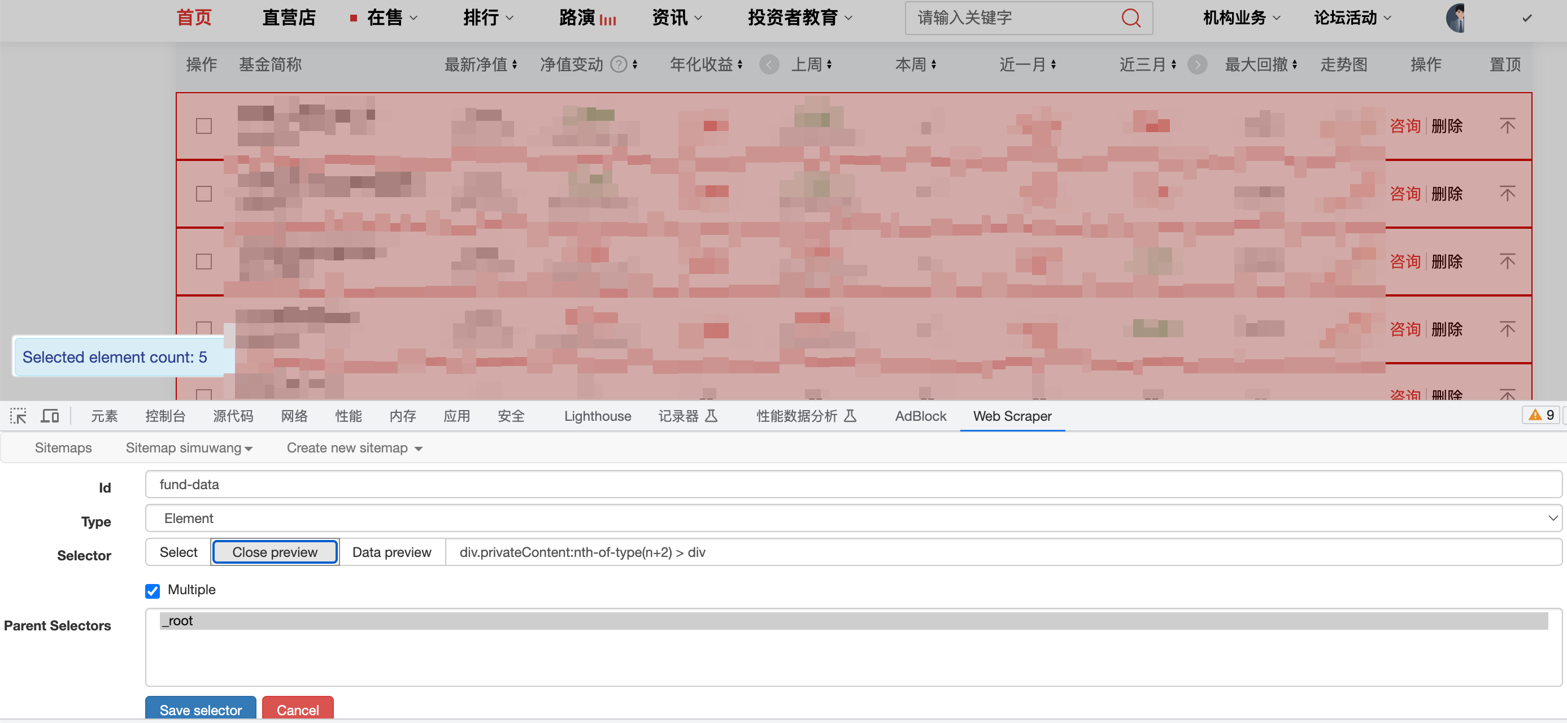Viewport: 1567px width, 723px height.
Task: Click the bar-chart icon next to 路演
Action: (x=608, y=19)
